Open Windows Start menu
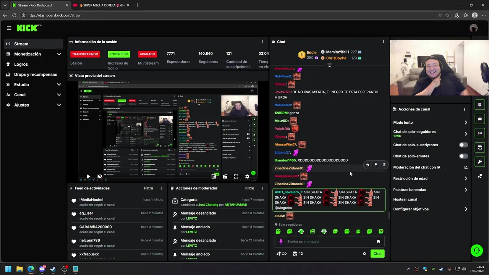This screenshot has width=489, height=275. (x=8, y=269)
